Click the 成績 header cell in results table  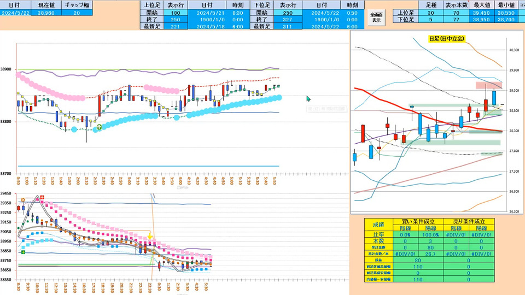(378, 225)
